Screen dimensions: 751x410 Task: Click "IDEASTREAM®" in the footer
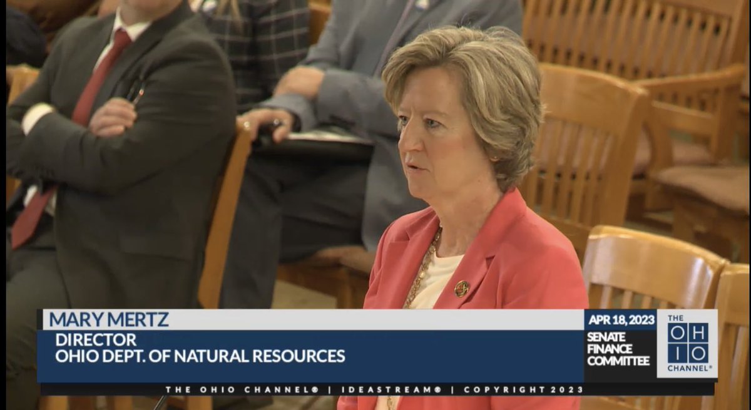pyautogui.click(x=391, y=389)
